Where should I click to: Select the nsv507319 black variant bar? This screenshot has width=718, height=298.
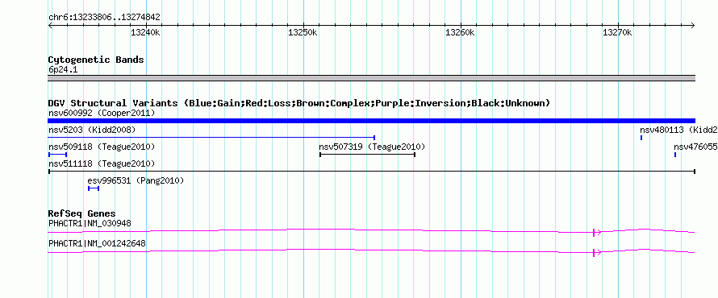tap(367, 155)
